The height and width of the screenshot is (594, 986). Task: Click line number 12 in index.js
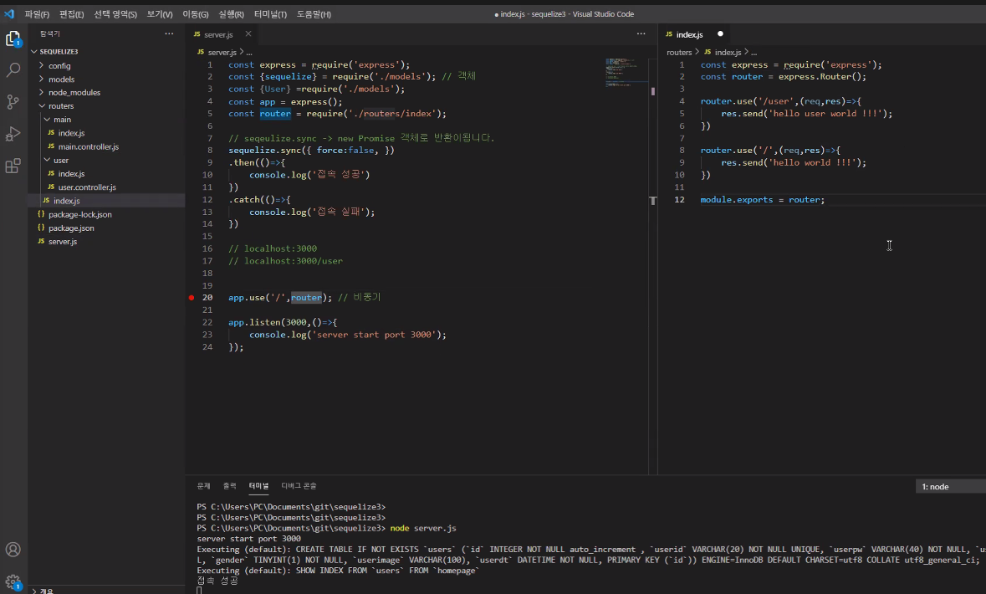point(679,199)
